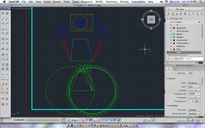Select the Mirror tool
The image size is (205, 128).
tap(3, 69)
